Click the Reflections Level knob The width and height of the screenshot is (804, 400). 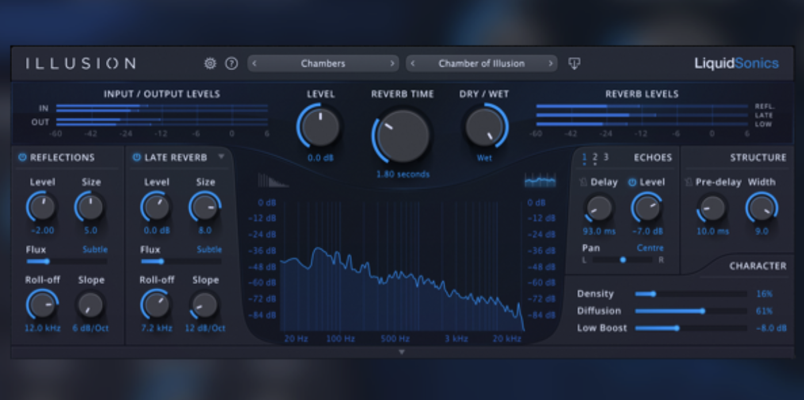tap(42, 207)
